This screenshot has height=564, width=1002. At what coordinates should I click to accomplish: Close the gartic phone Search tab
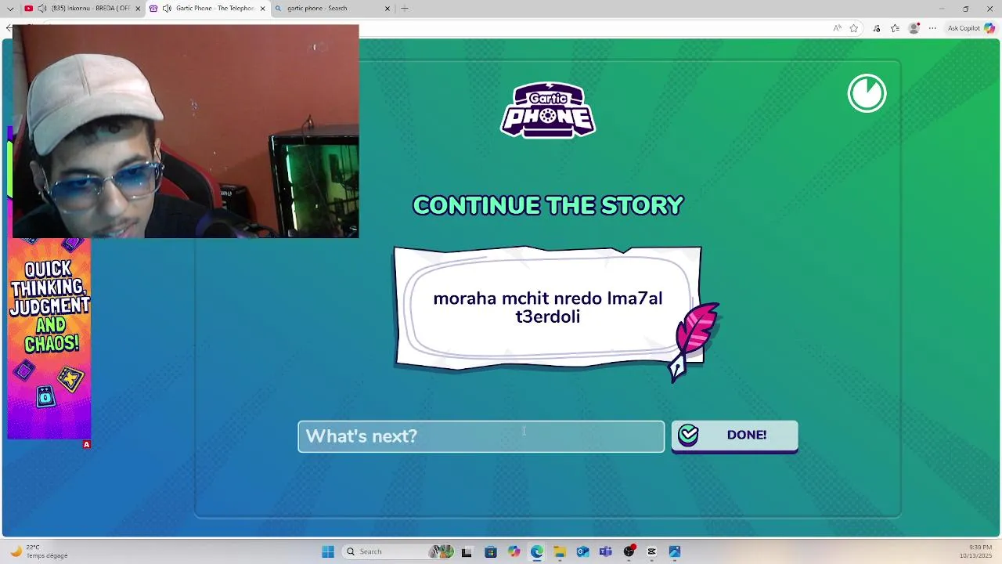pyautogui.click(x=387, y=9)
